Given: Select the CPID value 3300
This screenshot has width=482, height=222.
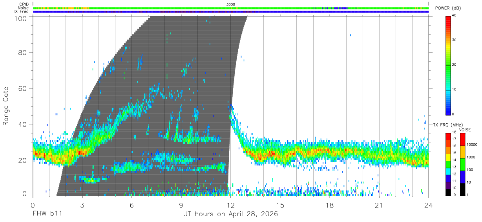Looking at the screenshot, I should point(231,4).
